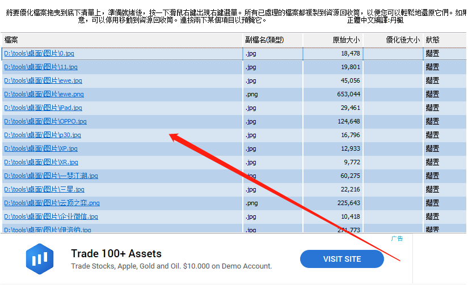Select the ewe.png file link
468x285 pixels.
coord(44,95)
